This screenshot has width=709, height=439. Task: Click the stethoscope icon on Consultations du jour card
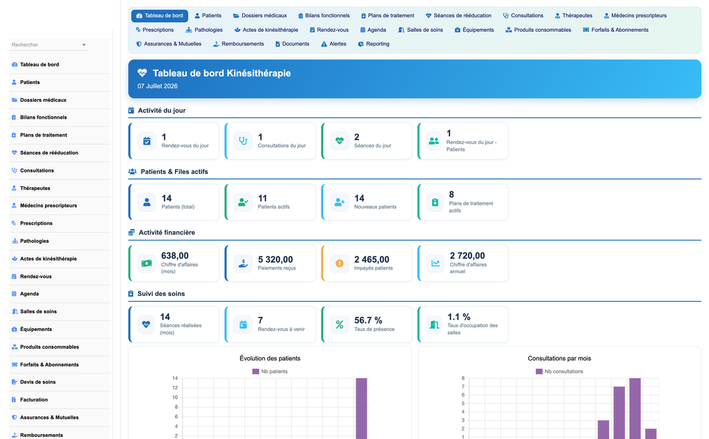(243, 141)
